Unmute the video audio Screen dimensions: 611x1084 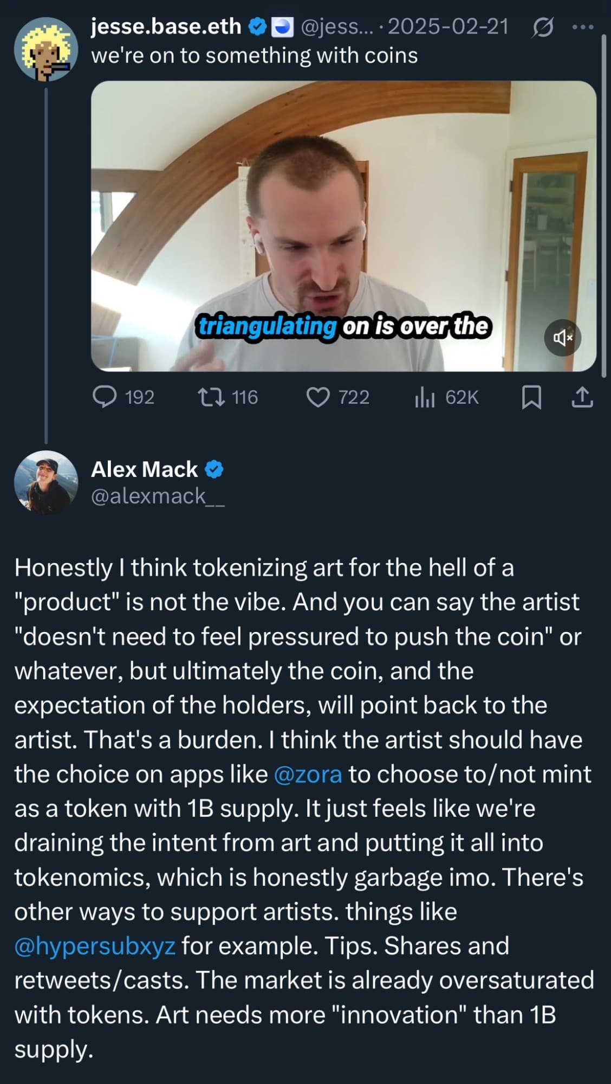point(562,338)
